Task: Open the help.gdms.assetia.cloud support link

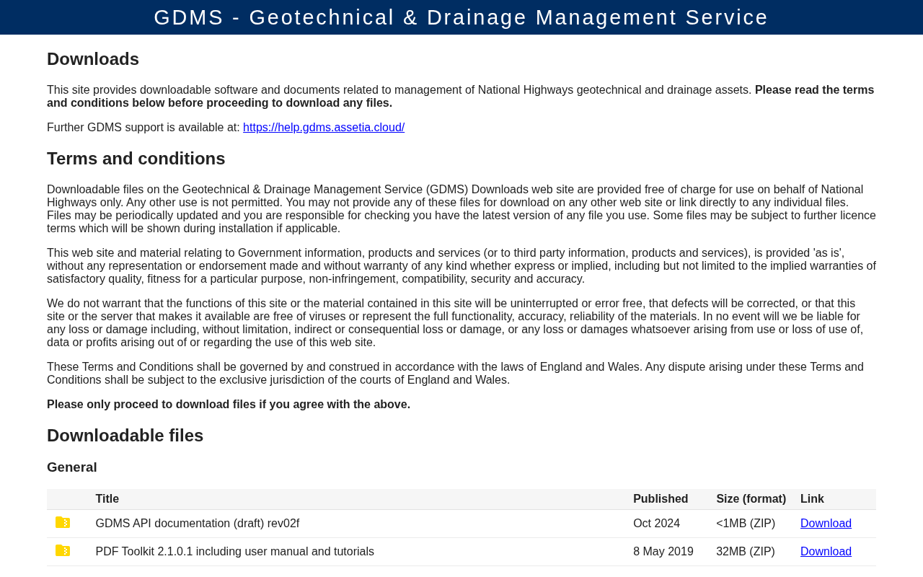Action: [324, 128]
